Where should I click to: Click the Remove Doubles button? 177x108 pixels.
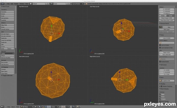click(8, 58)
